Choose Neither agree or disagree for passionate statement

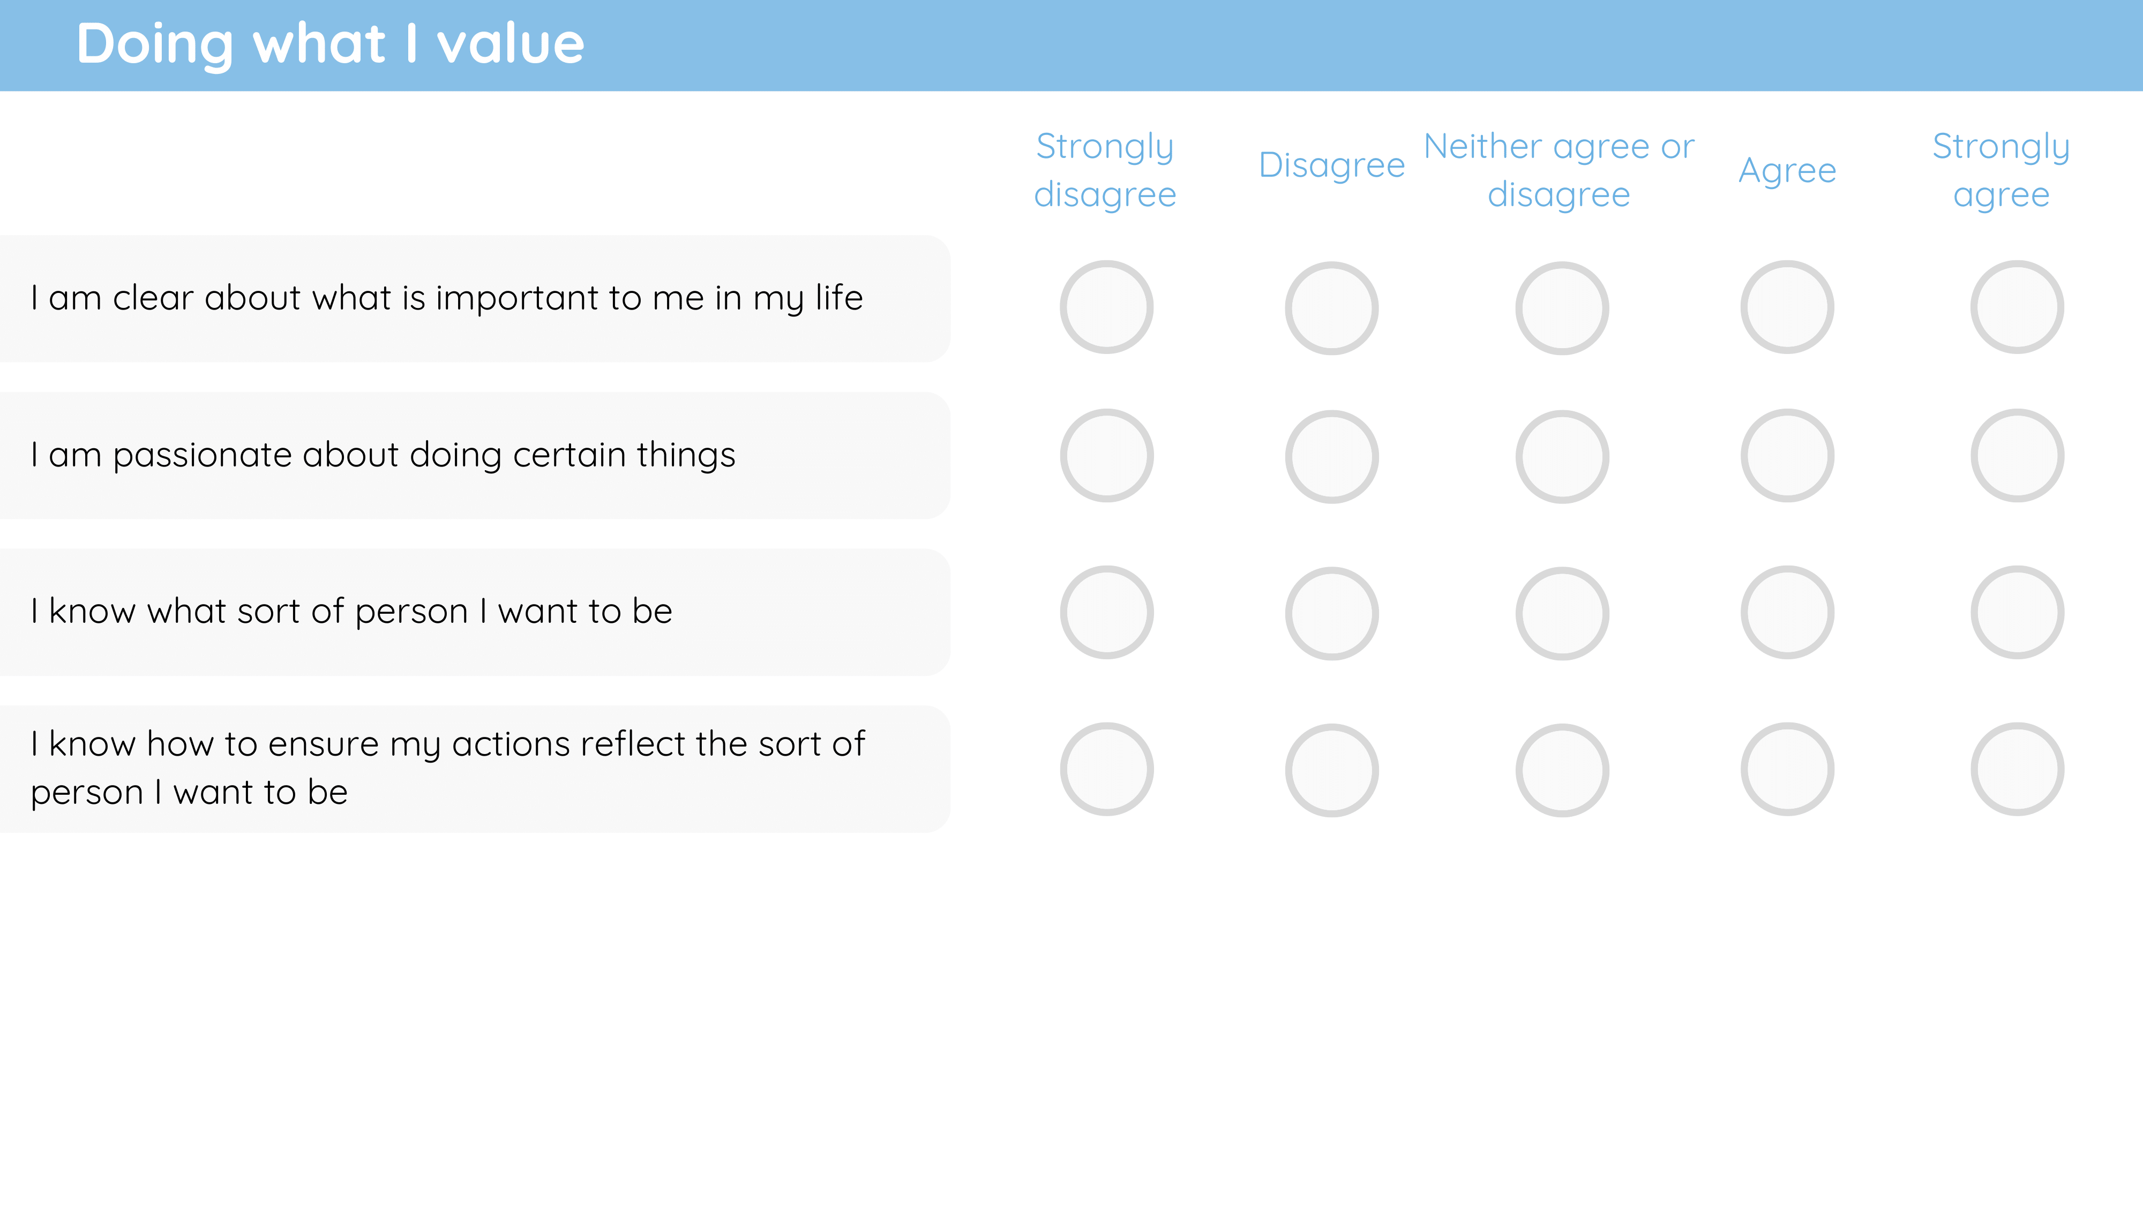point(1562,456)
